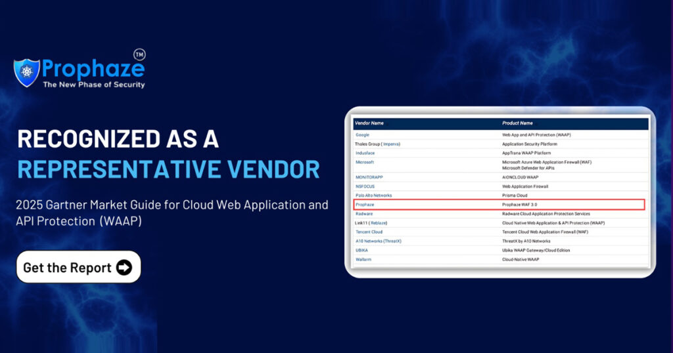Click 'Radware Cloud Application Protection Services' cell

click(546, 214)
